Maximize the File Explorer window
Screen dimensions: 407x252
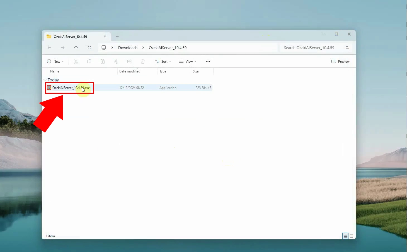[x=336, y=34]
